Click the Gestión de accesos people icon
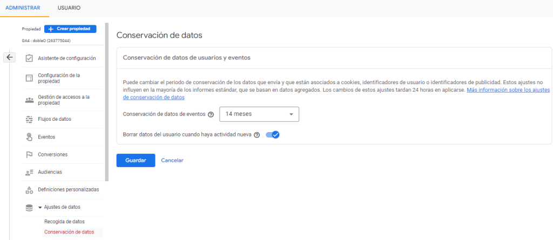Viewport: 553px width, 240px height. pos(29,100)
